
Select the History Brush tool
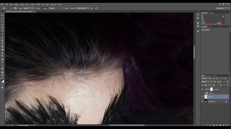tap(2, 44)
